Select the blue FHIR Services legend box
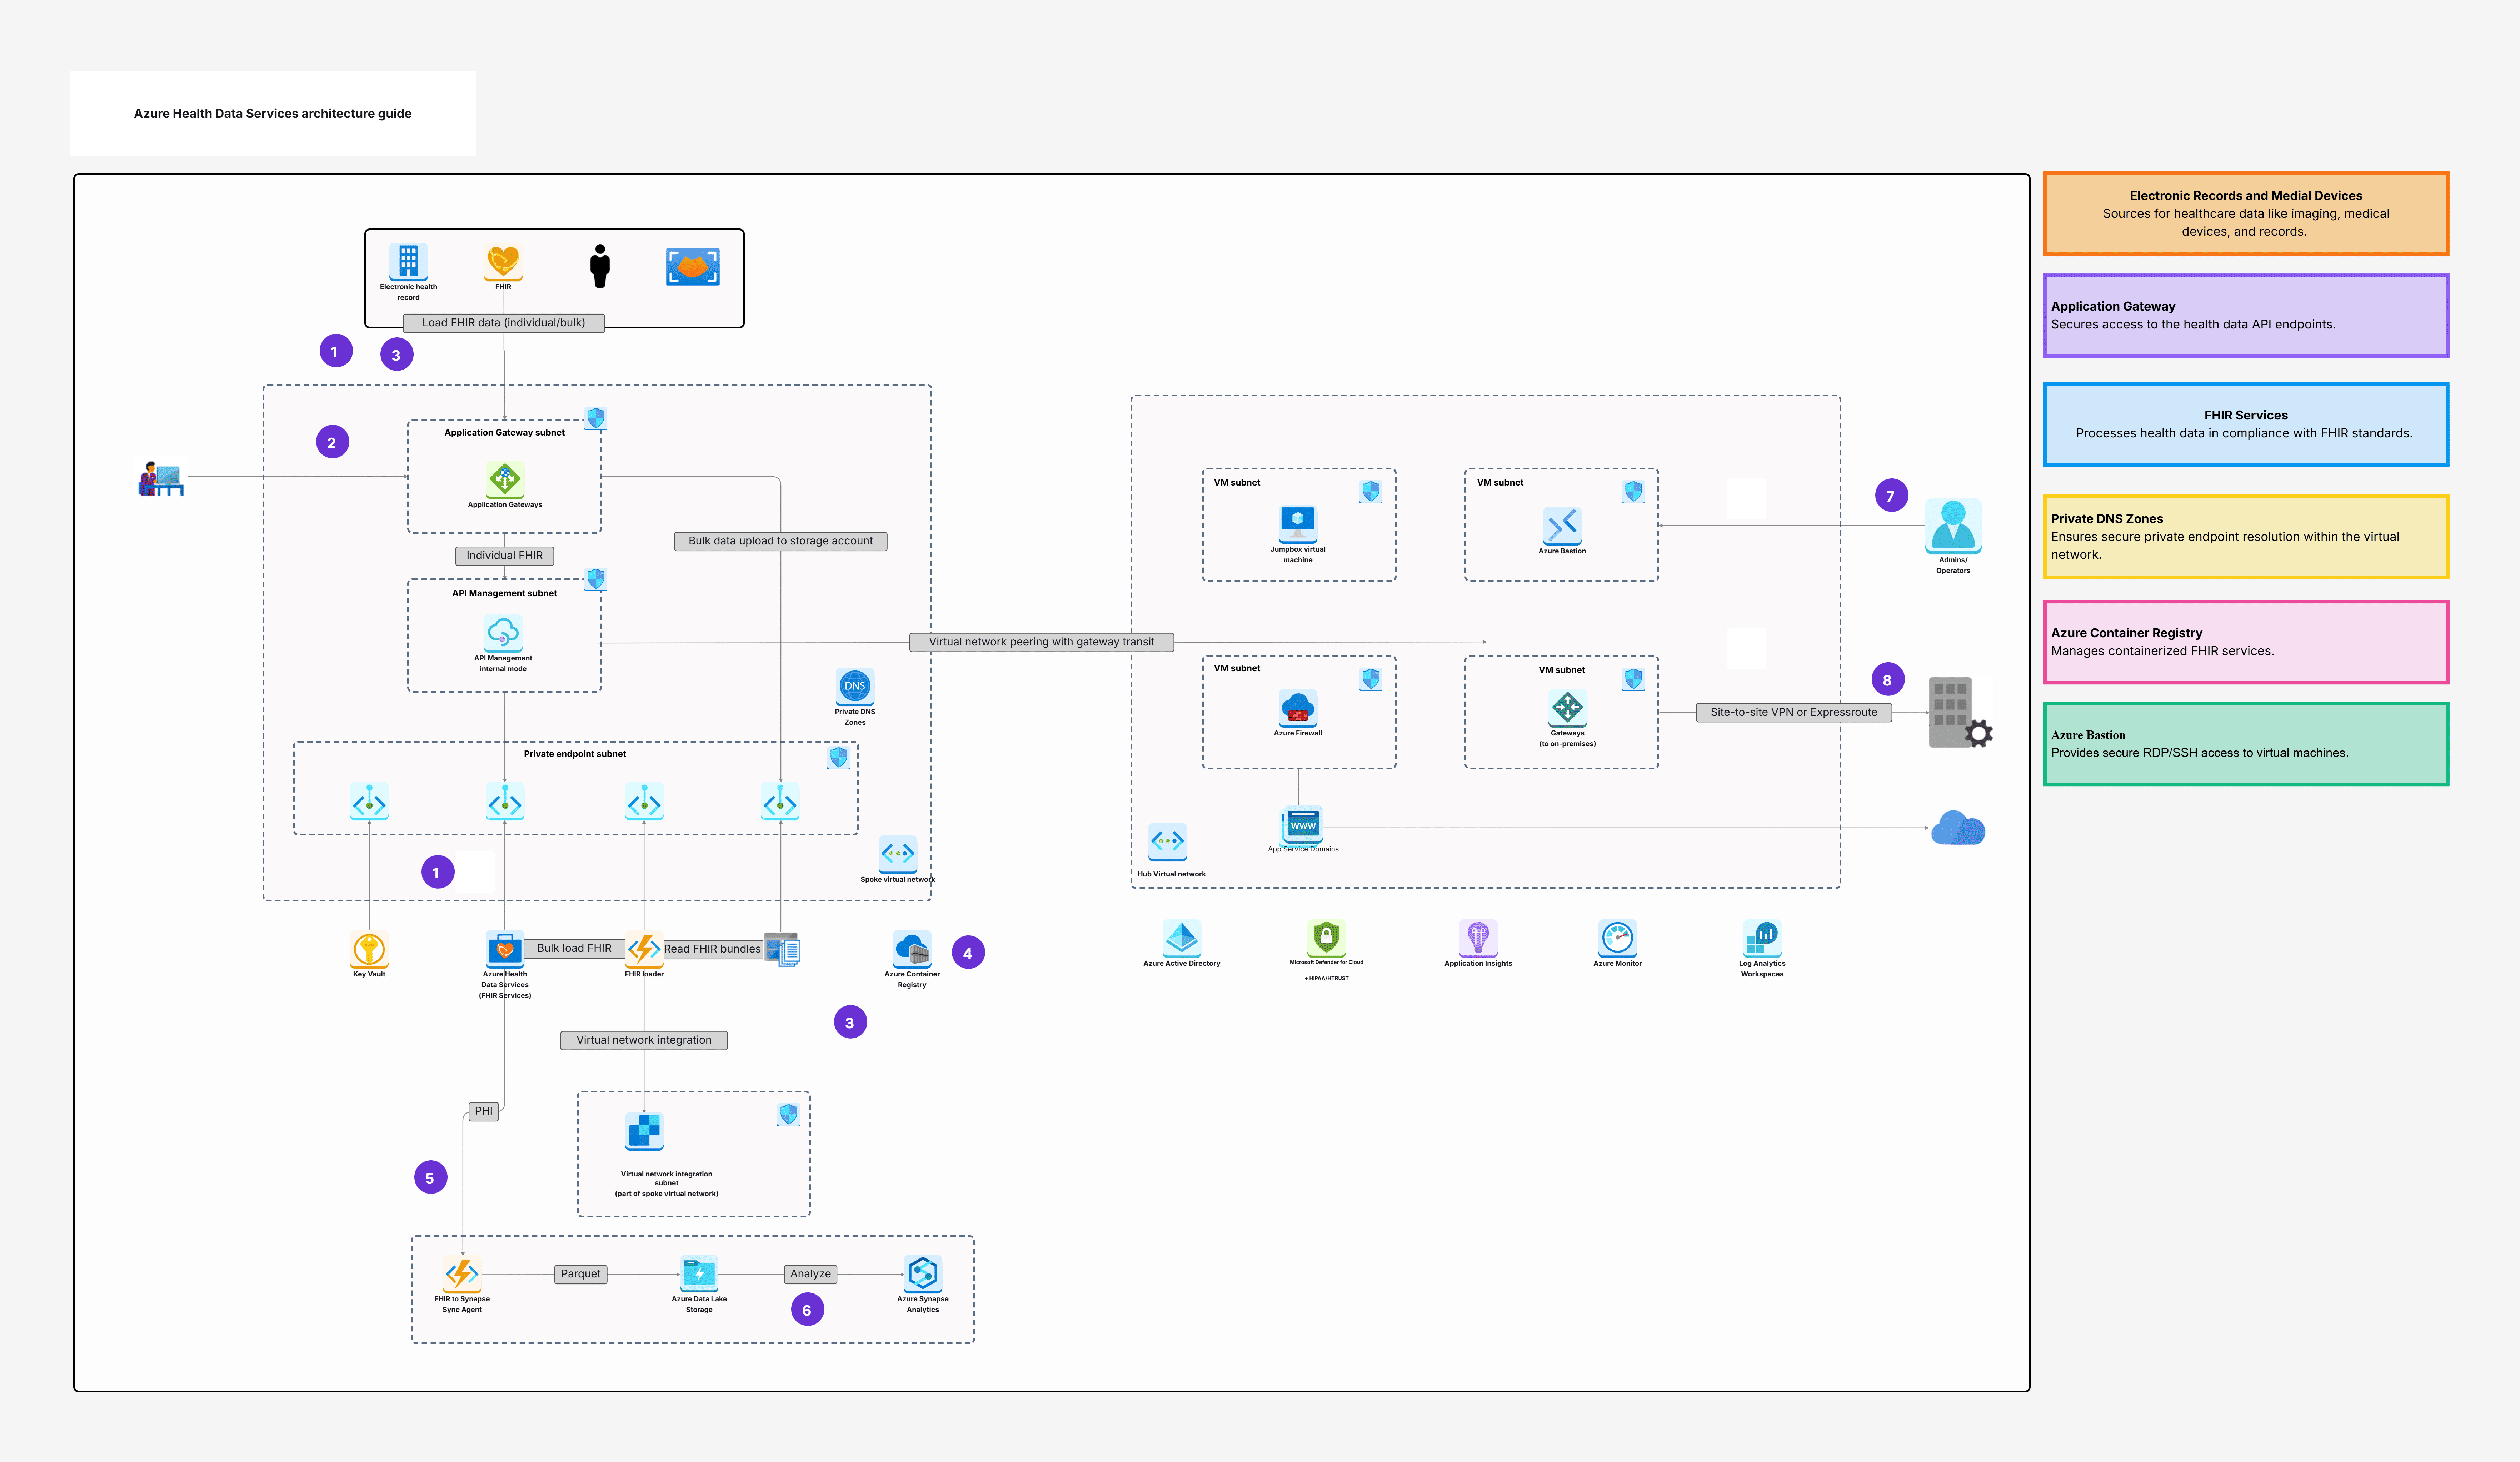This screenshot has height=1462, width=2520. (x=2246, y=425)
